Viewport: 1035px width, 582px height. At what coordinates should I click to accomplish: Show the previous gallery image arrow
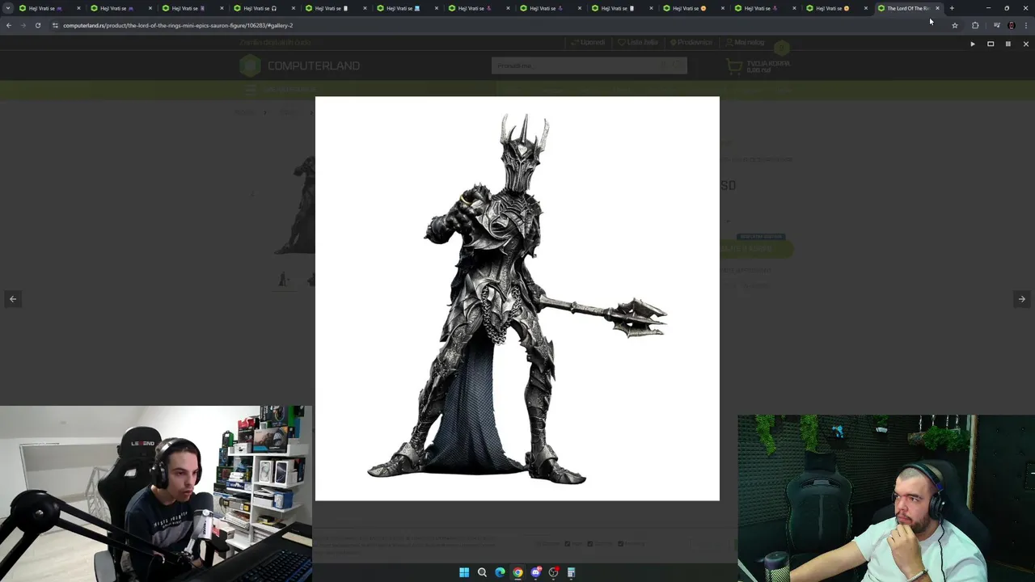pyautogui.click(x=13, y=299)
